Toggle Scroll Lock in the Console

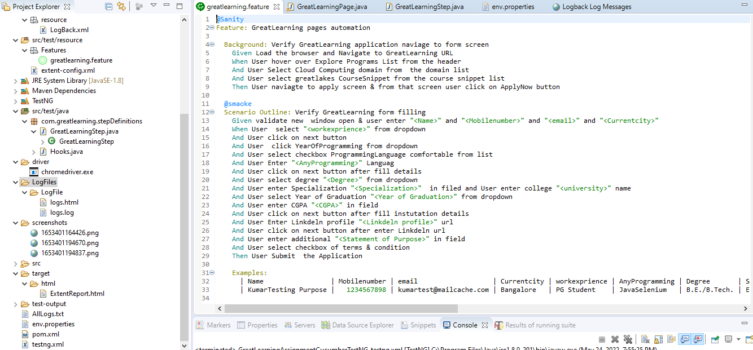click(658, 339)
